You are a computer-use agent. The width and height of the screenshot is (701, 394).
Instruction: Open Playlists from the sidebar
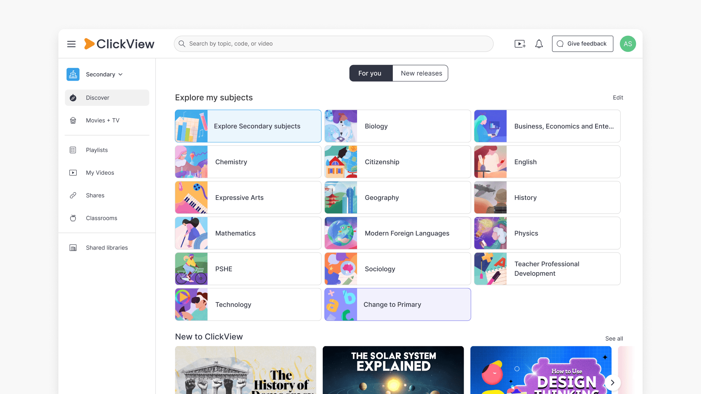coord(107,150)
